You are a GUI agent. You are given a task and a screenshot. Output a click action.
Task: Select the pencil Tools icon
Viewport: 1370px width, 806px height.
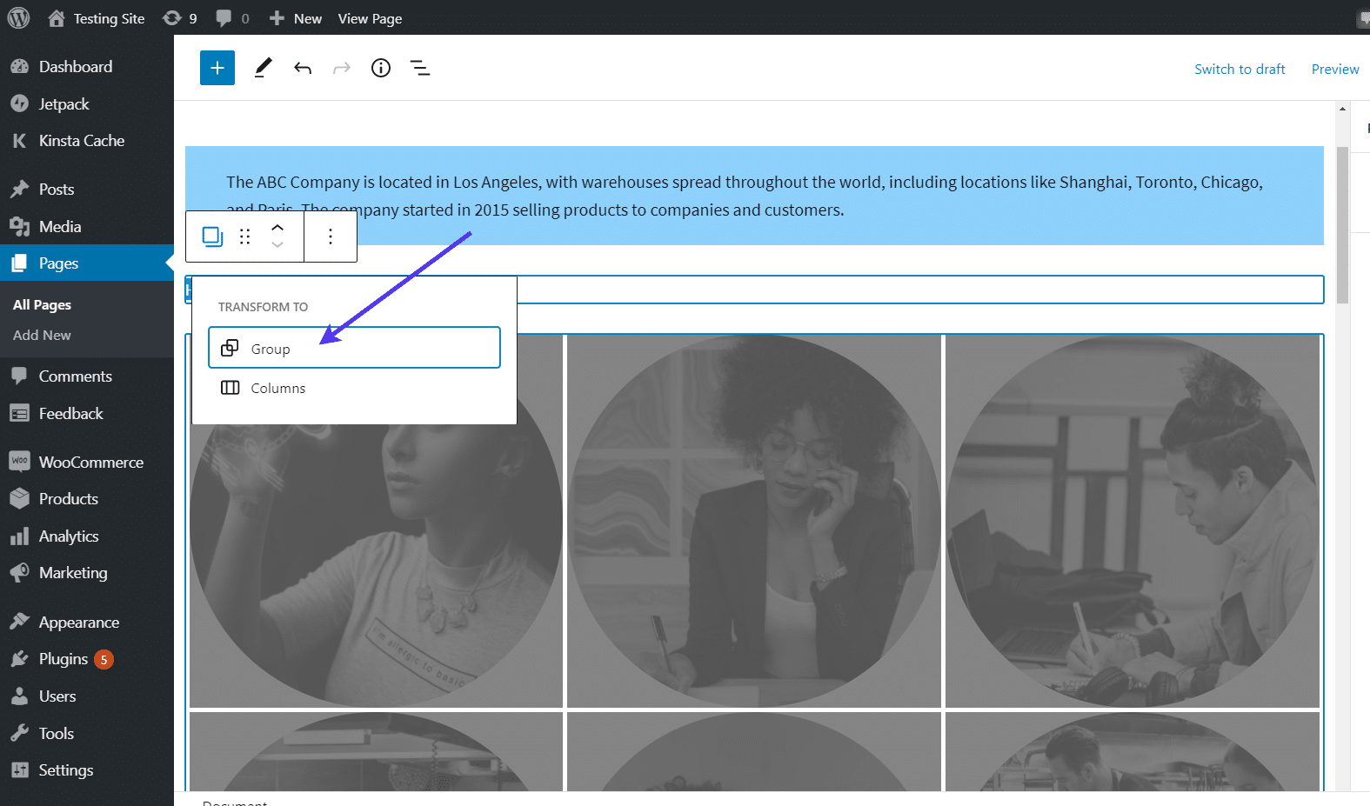pyautogui.click(x=263, y=68)
